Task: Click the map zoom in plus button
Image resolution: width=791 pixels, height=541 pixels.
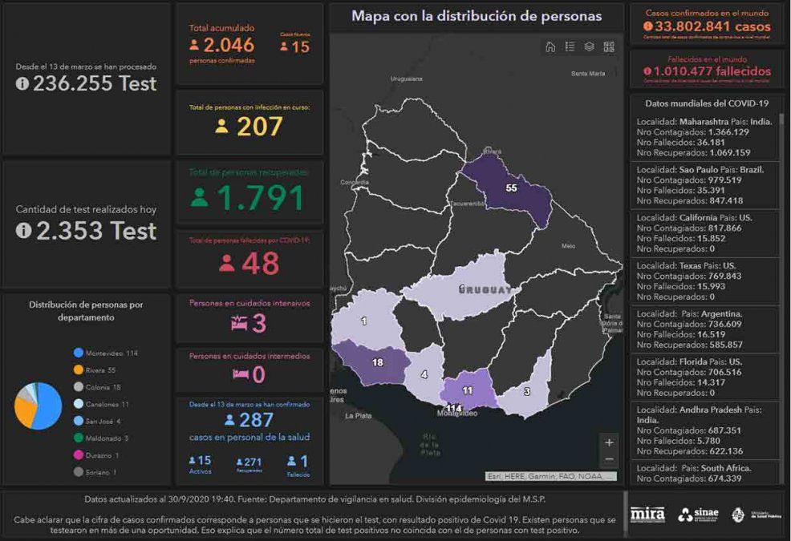Action: pyautogui.click(x=609, y=442)
